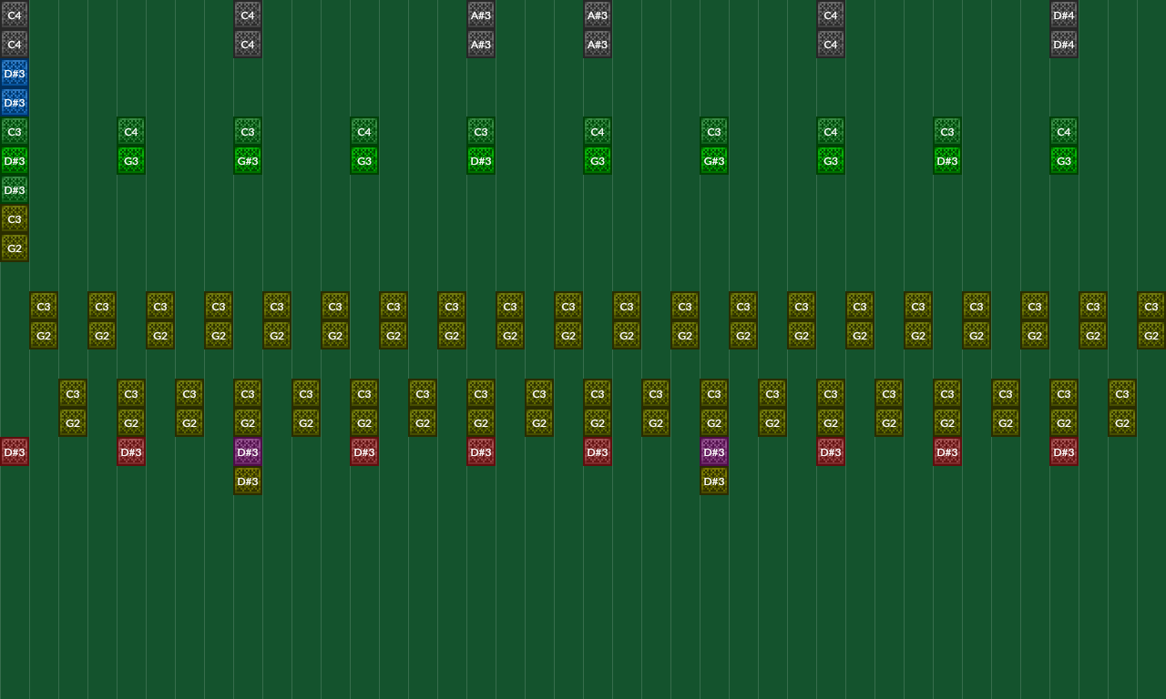Select the olive G2 block in first column
The height and width of the screenshot is (699, 1166).
click(15, 248)
